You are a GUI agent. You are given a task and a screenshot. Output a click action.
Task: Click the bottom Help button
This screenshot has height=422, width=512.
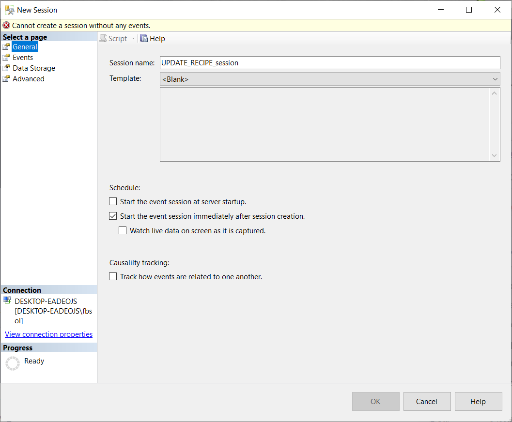coord(478,402)
